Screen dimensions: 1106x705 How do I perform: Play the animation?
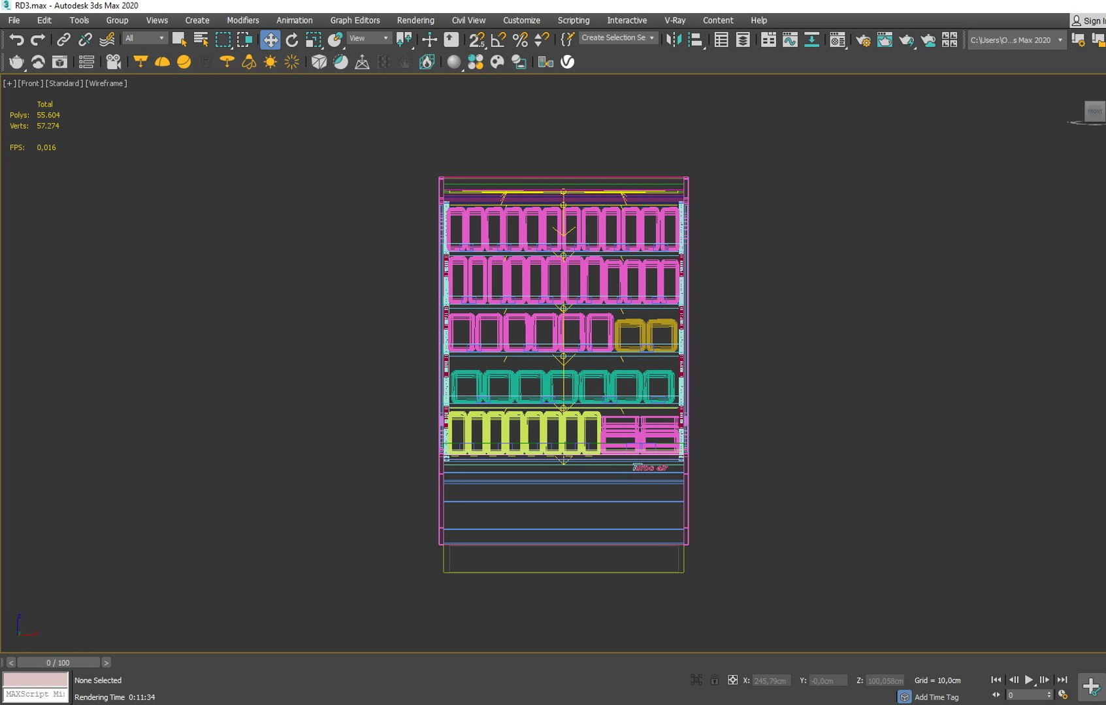point(1029,680)
